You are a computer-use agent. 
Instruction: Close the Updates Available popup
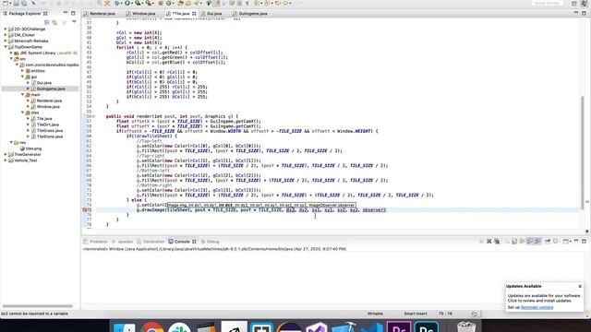click(x=580, y=287)
